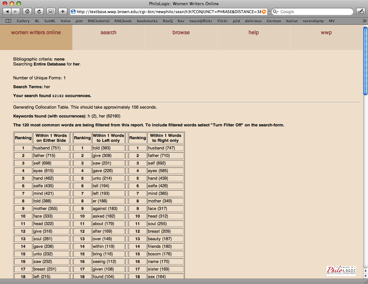Viewport: 368px width, 284px height.
Task: Open the Gallery bookmark
Action: [23, 21]
